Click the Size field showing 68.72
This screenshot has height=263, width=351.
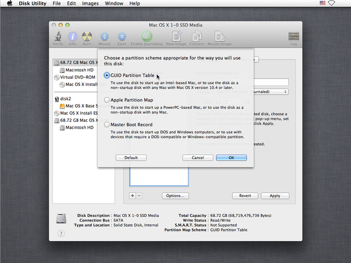click(228, 102)
